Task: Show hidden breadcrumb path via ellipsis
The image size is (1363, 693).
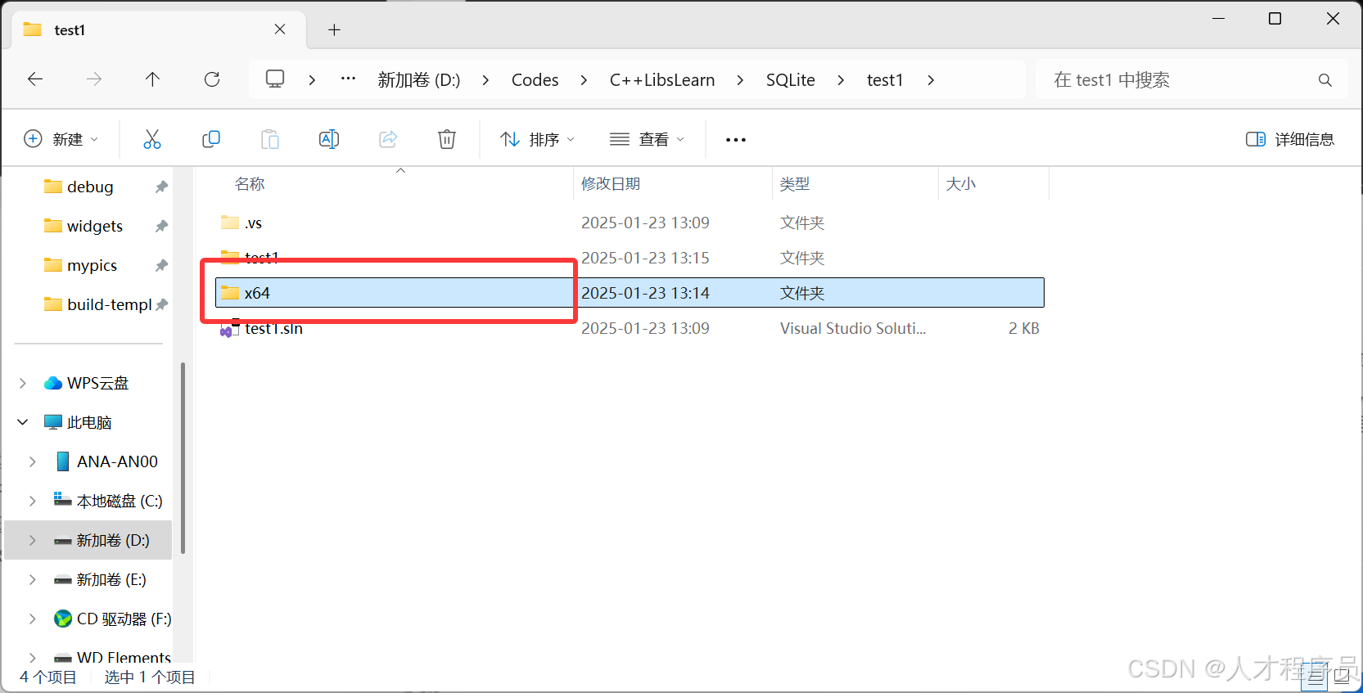Action: (348, 79)
